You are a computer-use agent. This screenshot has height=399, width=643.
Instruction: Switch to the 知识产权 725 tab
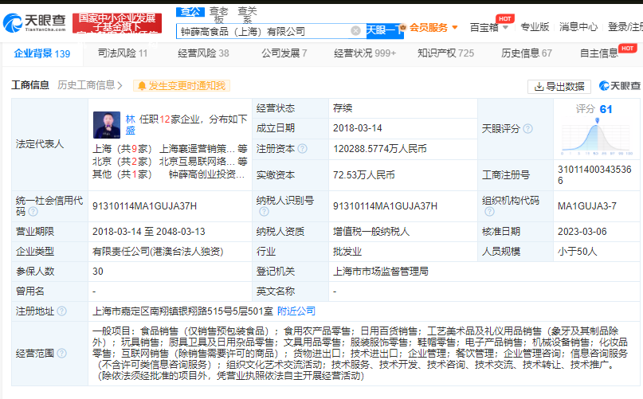pos(445,53)
